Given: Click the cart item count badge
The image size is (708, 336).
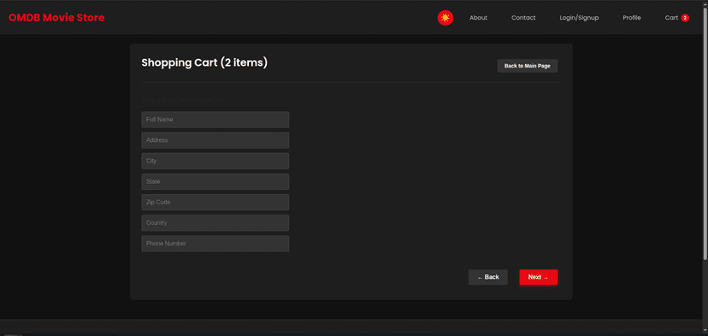Looking at the screenshot, I should click(685, 18).
